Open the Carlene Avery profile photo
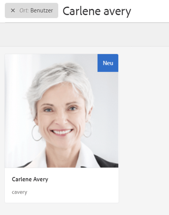Viewport: 169px width, 215px height. pos(62,111)
